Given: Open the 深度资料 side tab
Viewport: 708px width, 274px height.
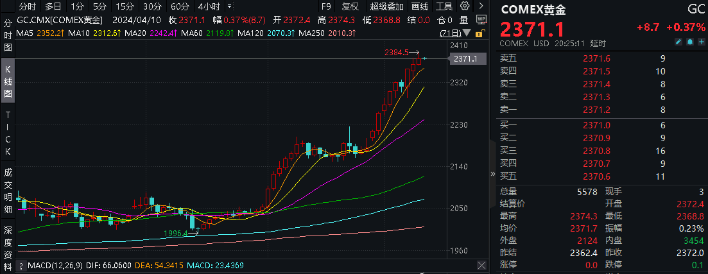Looking at the screenshot, I should 8,247.
